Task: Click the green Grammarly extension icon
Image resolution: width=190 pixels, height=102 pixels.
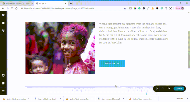Action: coord(139,8)
